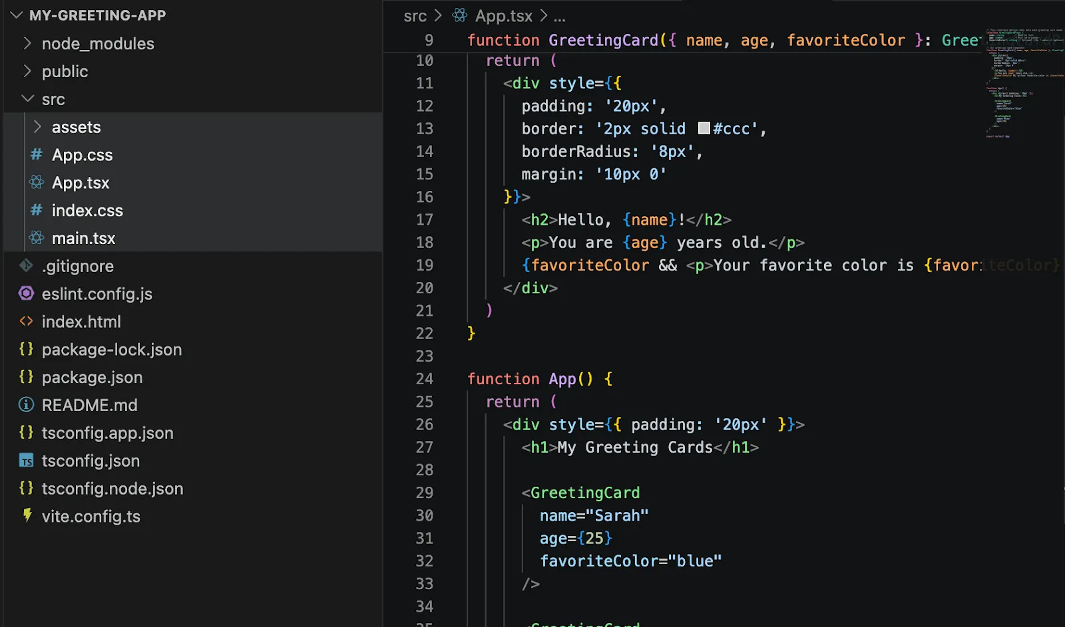Click the TS icon beside tsconfig.json
The height and width of the screenshot is (627, 1065).
pyautogui.click(x=26, y=460)
